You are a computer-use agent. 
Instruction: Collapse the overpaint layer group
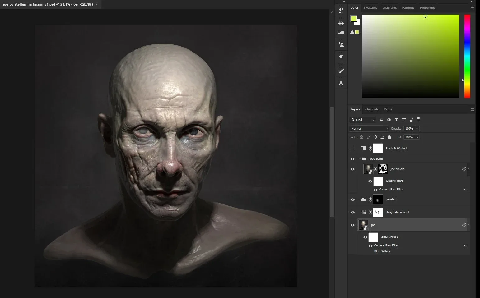coord(360,159)
